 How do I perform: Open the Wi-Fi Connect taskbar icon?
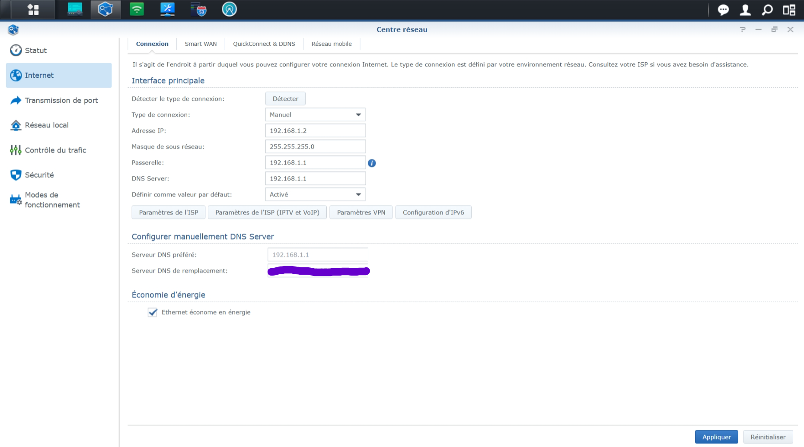[137, 10]
